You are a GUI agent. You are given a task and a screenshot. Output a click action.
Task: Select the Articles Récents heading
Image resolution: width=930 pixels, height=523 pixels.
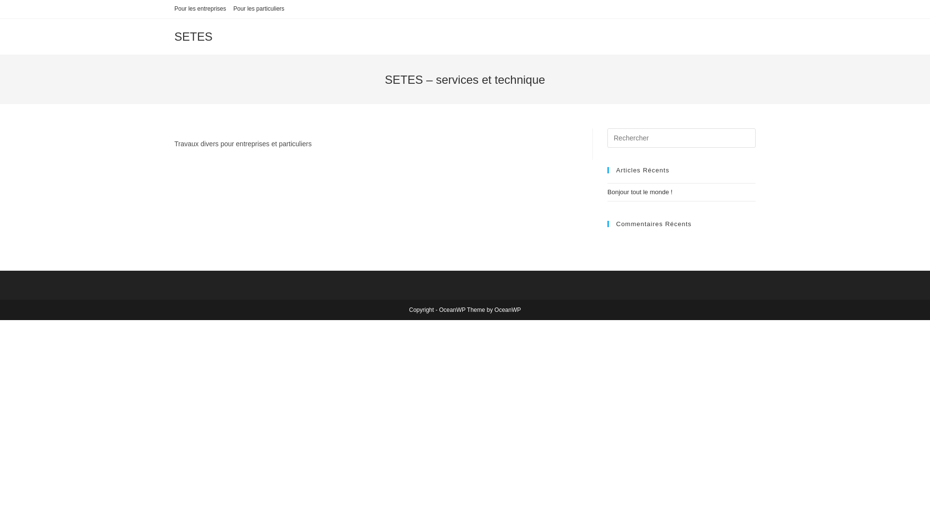642,170
